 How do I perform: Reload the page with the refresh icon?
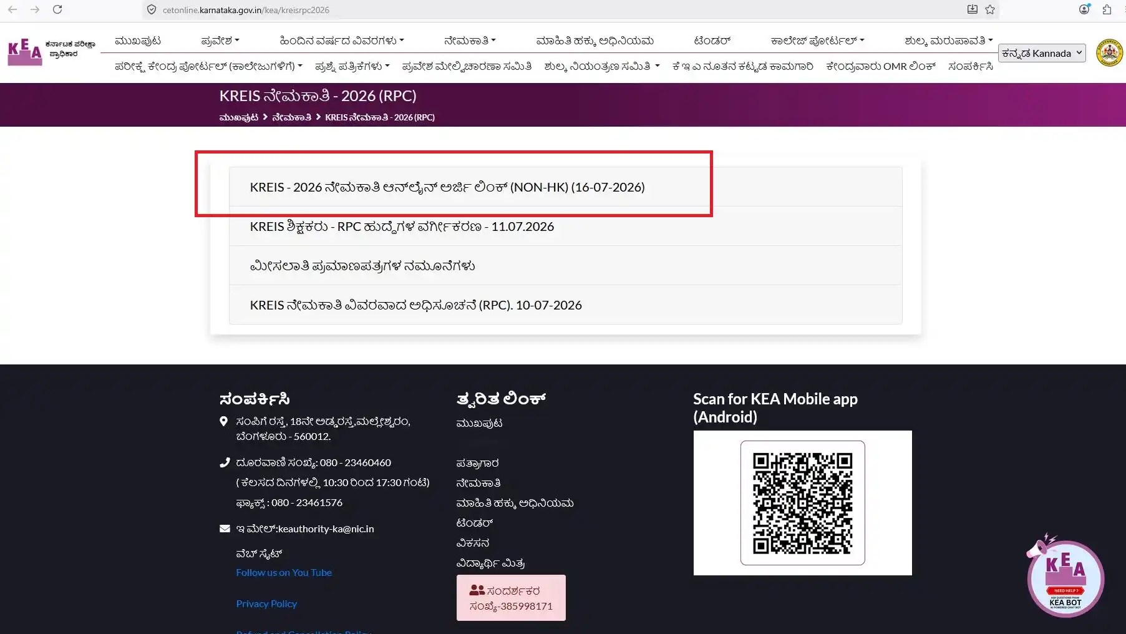click(57, 9)
